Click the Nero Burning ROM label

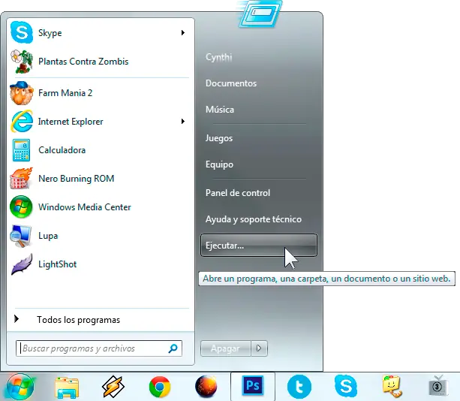point(76,179)
